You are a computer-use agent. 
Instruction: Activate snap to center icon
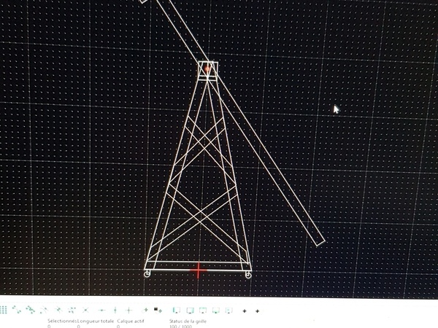click(44, 311)
